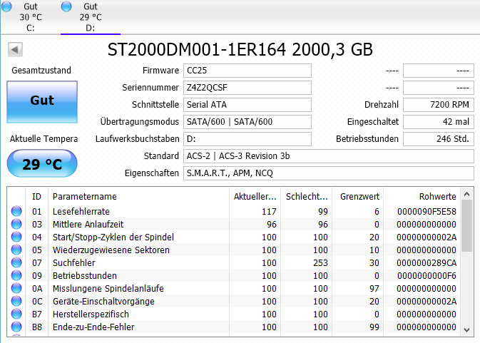This screenshot has width=480, height=343.
Task: Click the scrollbar up arrow
Action: pyautogui.click(x=466, y=194)
